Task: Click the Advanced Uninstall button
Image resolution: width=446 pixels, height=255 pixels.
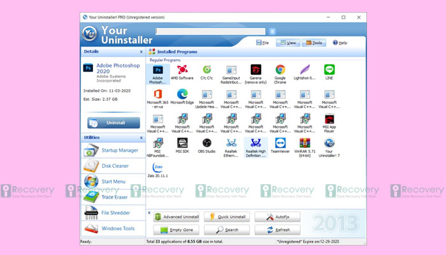Action: [x=176, y=217]
